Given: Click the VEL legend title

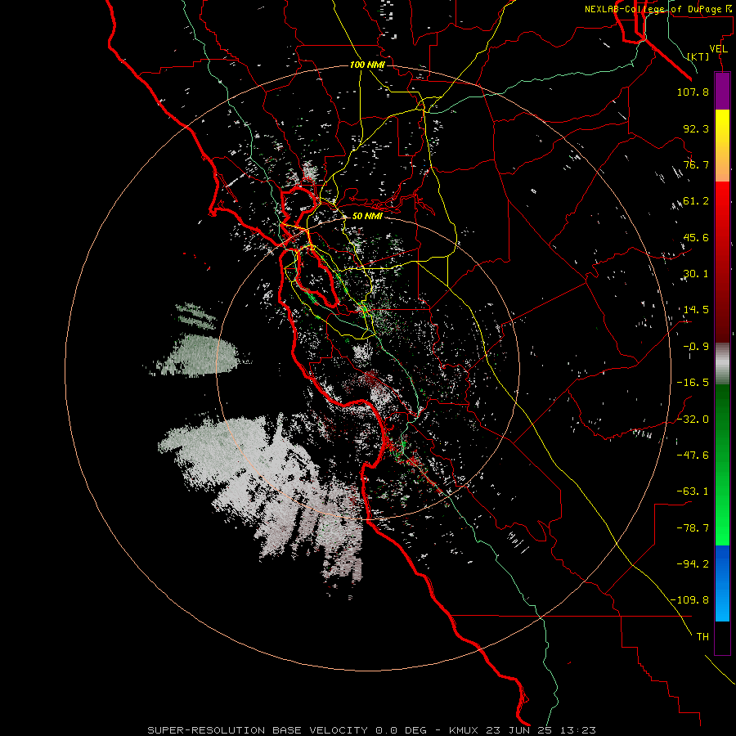Looking at the screenshot, I should [718, 49].
